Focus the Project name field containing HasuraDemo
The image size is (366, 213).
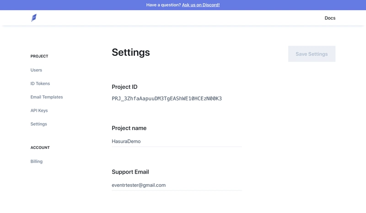177,141
